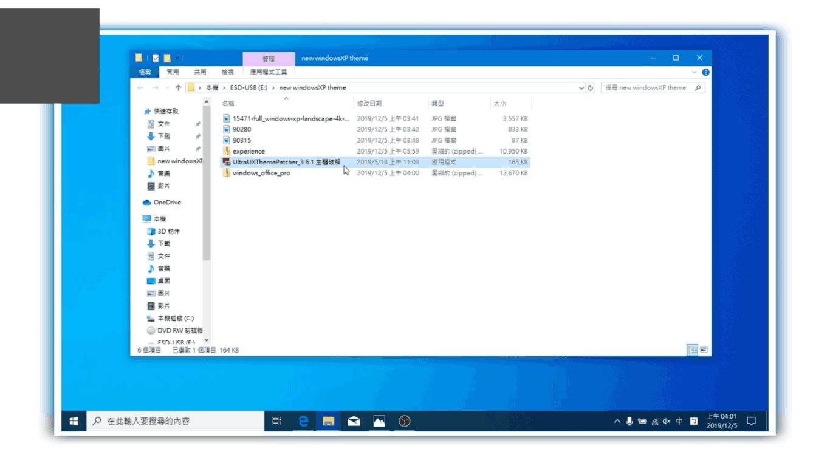Click File Explorer on the taskbar

[x=328, y=421]
